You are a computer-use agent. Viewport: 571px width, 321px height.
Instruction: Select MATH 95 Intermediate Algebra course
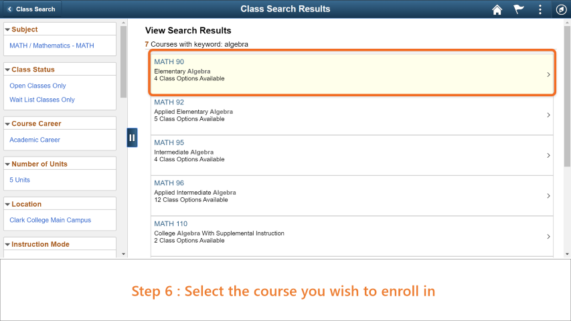(x=352, y=155)
